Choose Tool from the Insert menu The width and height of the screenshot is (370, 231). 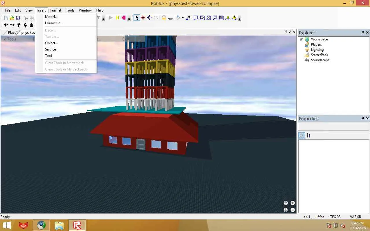(x=66, y=56)
